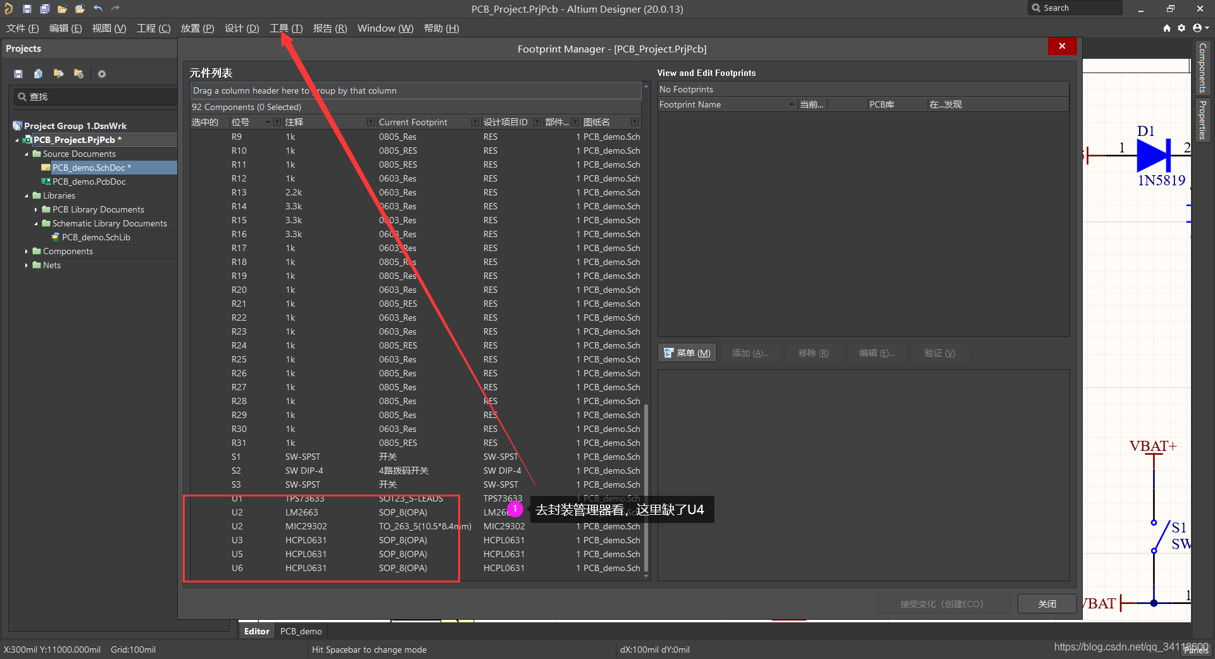Collapse the PCB_Project.PrjPcb tree node
This screenshot has width=1215, height=659.
click(x=17, y=140)
